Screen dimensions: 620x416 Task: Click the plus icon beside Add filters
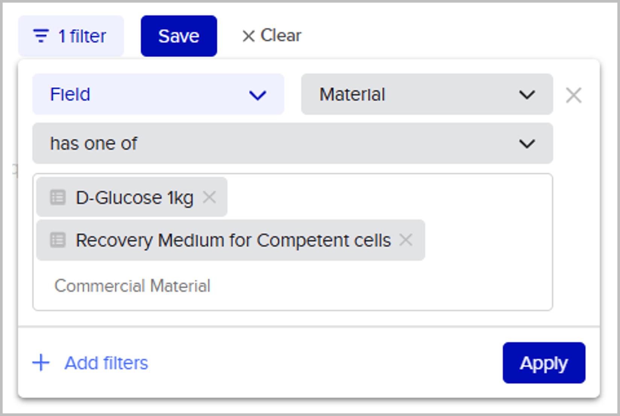(x=41, y=363)
